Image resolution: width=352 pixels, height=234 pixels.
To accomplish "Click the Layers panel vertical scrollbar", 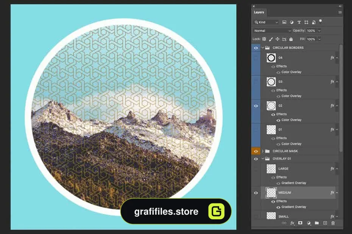I will tap(341, 99).
